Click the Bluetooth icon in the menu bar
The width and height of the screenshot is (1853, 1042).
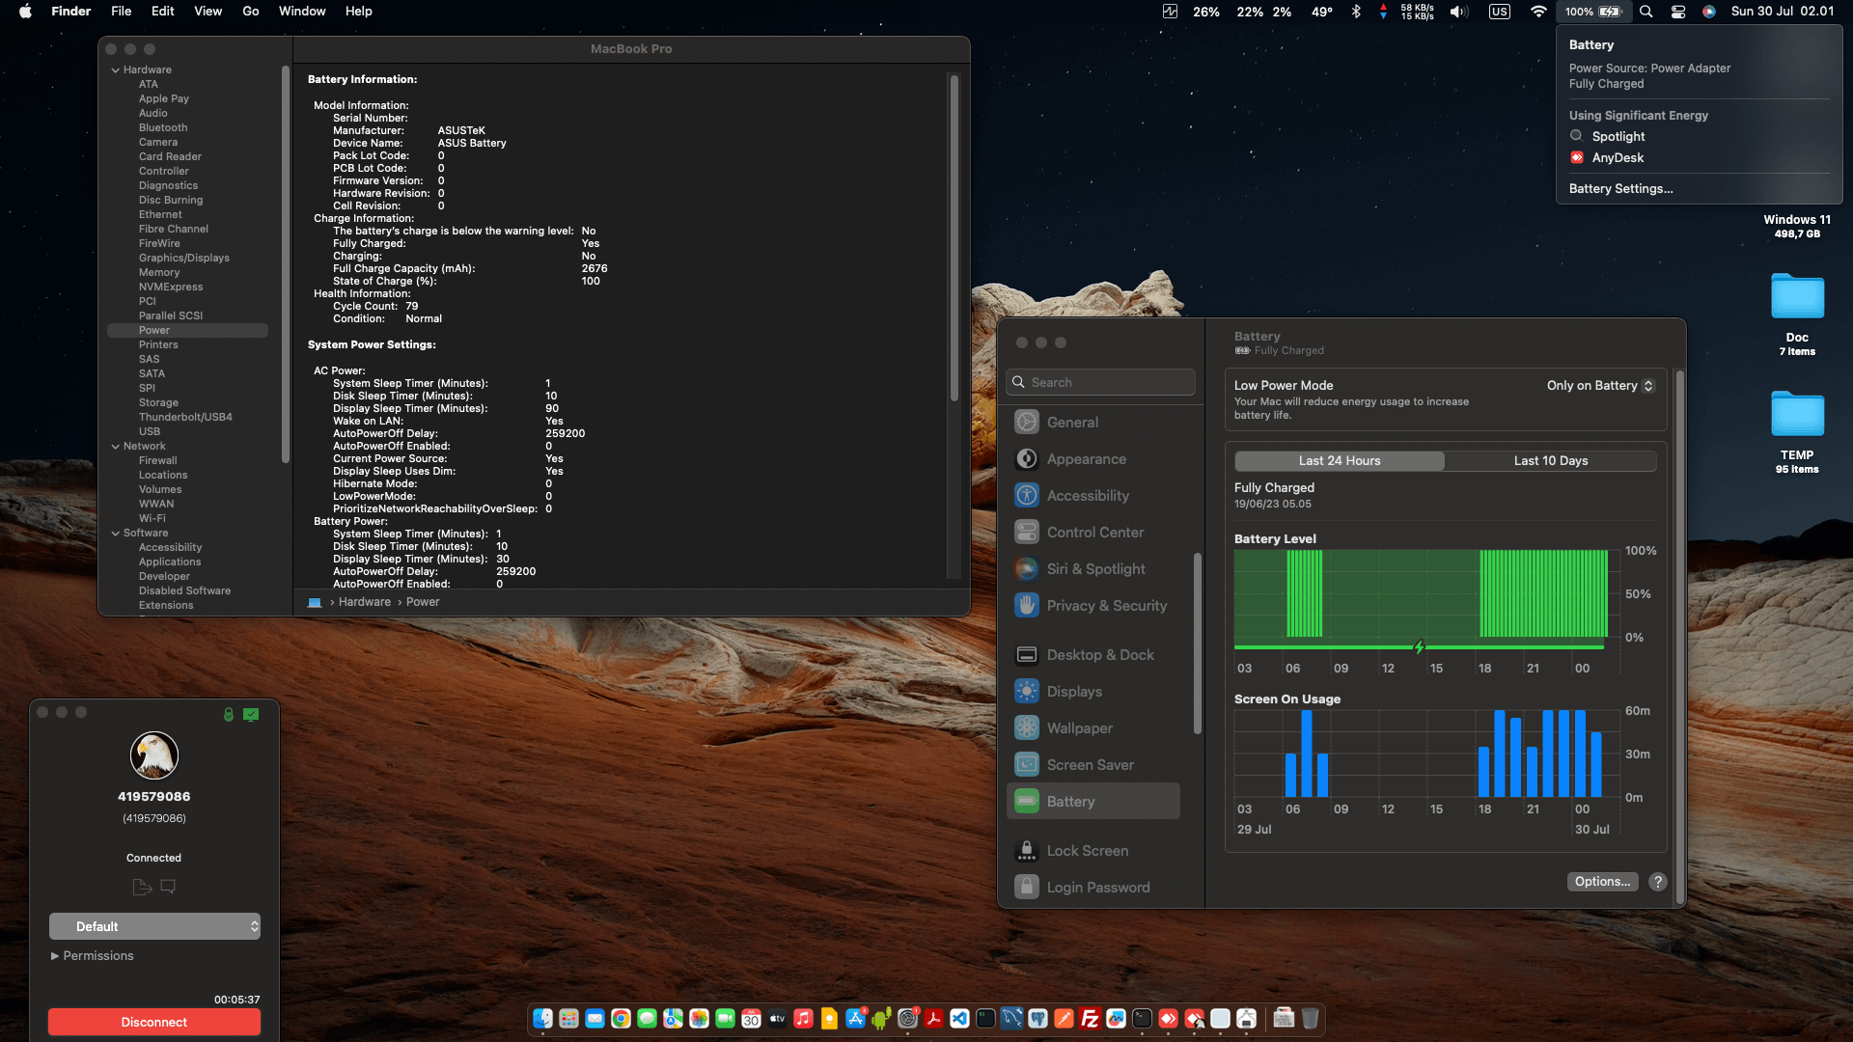click(1356, 12)
